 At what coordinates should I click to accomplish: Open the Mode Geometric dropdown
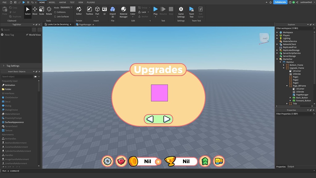pyautogui.click(x=66, y=7)
